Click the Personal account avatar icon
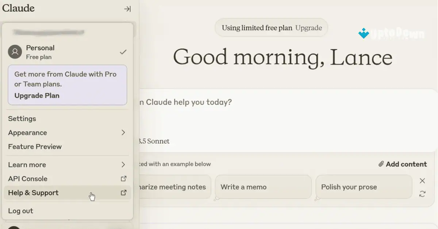This screenshot has height=229, width=438. (15, 52)
